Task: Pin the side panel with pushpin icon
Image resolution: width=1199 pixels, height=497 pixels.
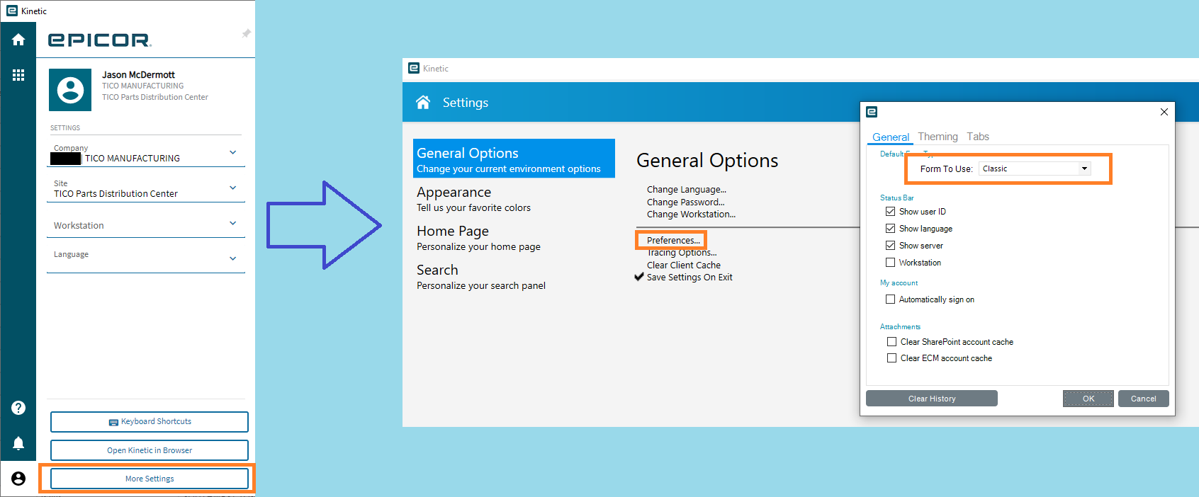Action: [246, 33]
